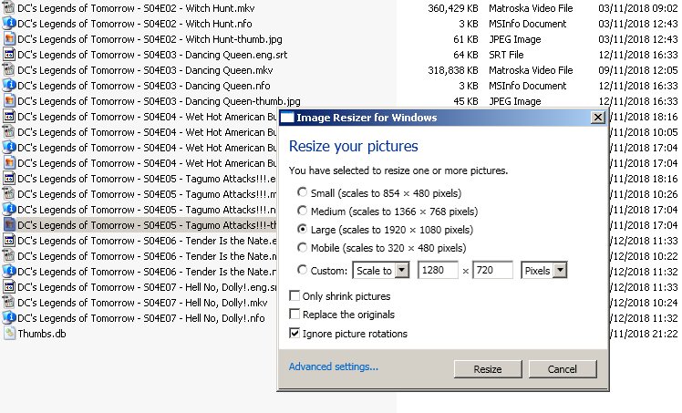Viewport: 682px width, 413px height.
Task: Click the Thumbs.db file icon
Action: [9, 334]
